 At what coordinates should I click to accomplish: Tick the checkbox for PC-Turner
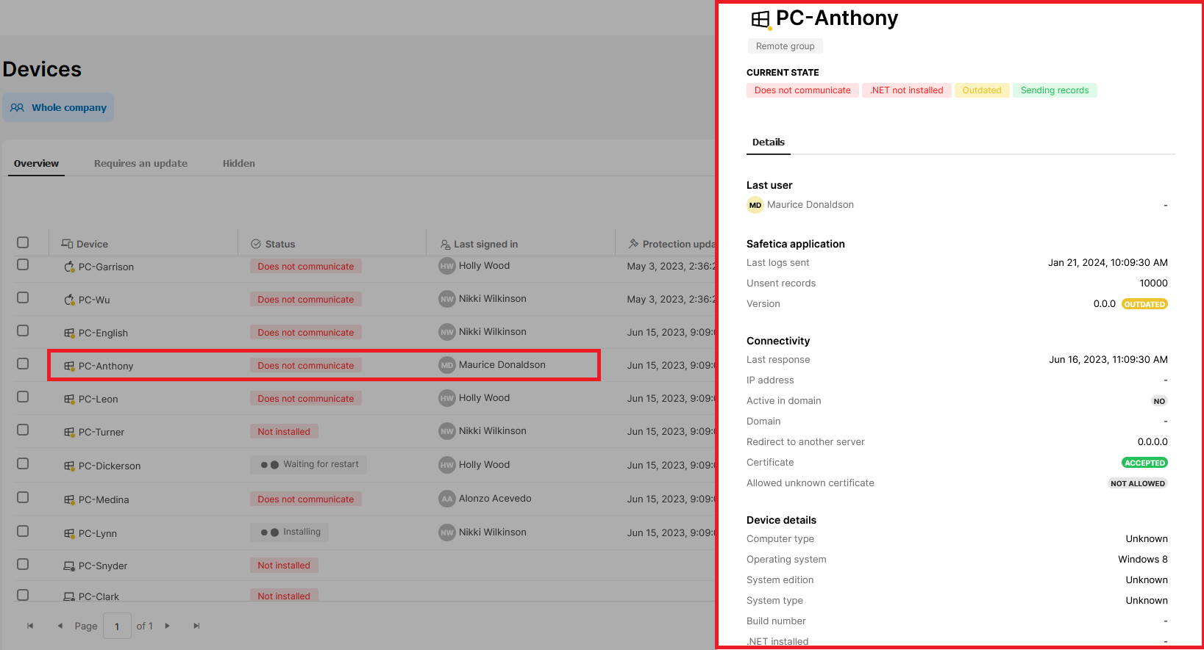[x=23, y=430]
